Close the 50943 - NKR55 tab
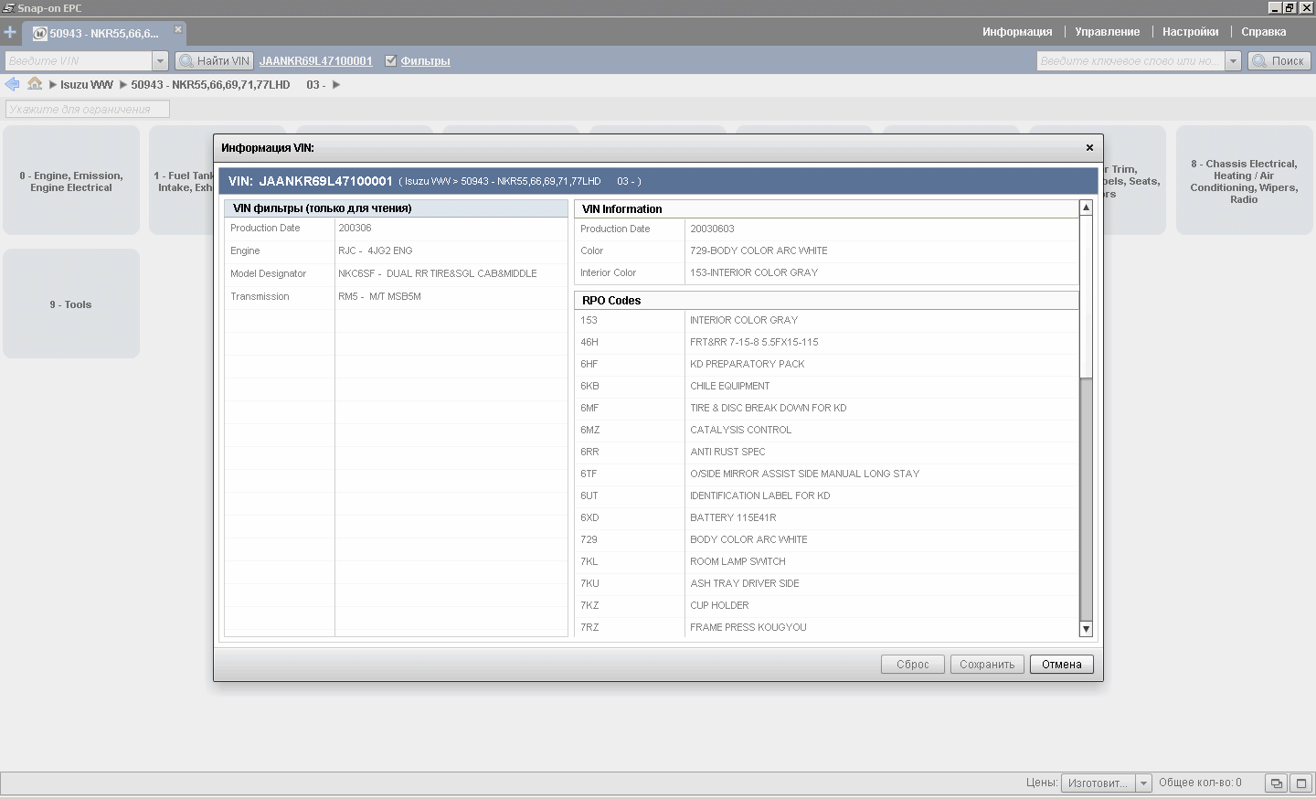The image size is (1316, 799). point(178,29)
